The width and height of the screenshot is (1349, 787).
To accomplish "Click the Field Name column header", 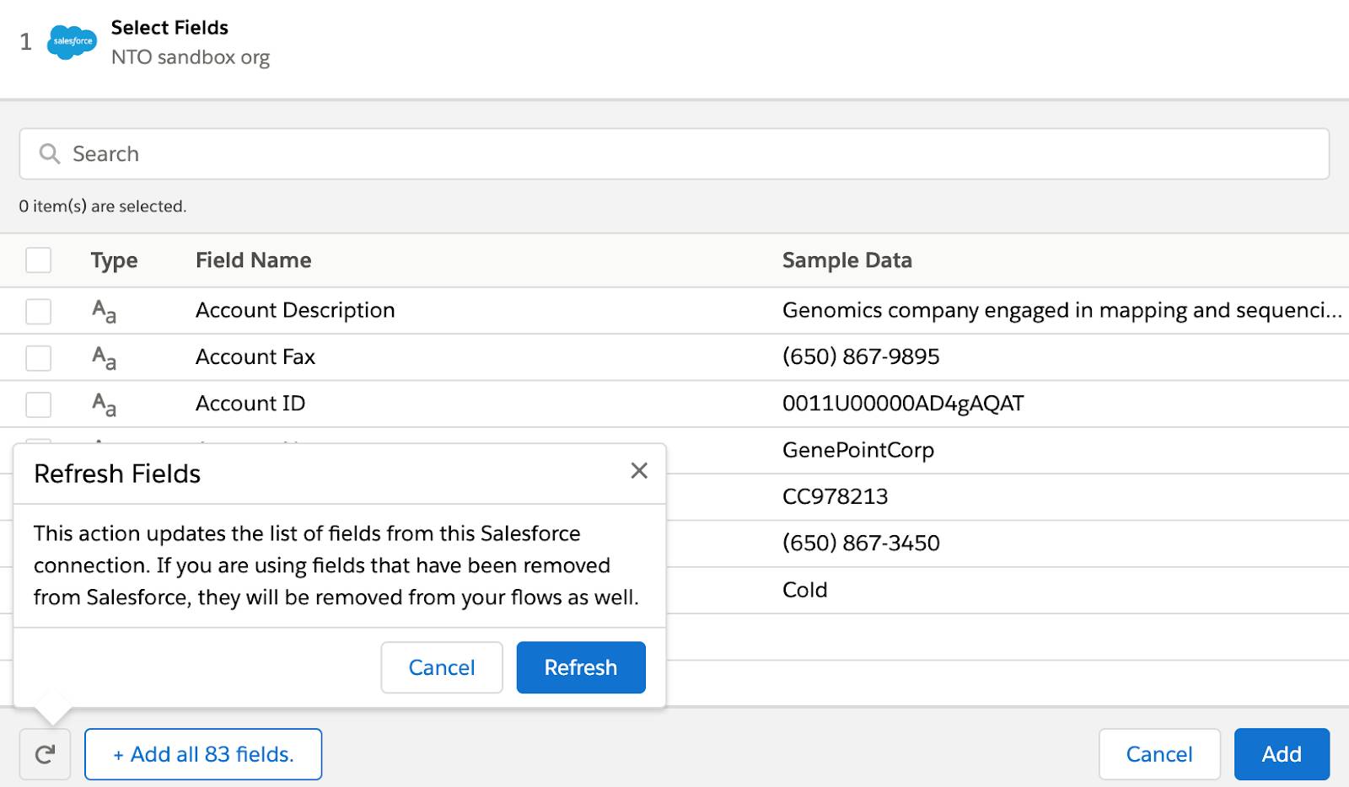I will tap(253, 260).
